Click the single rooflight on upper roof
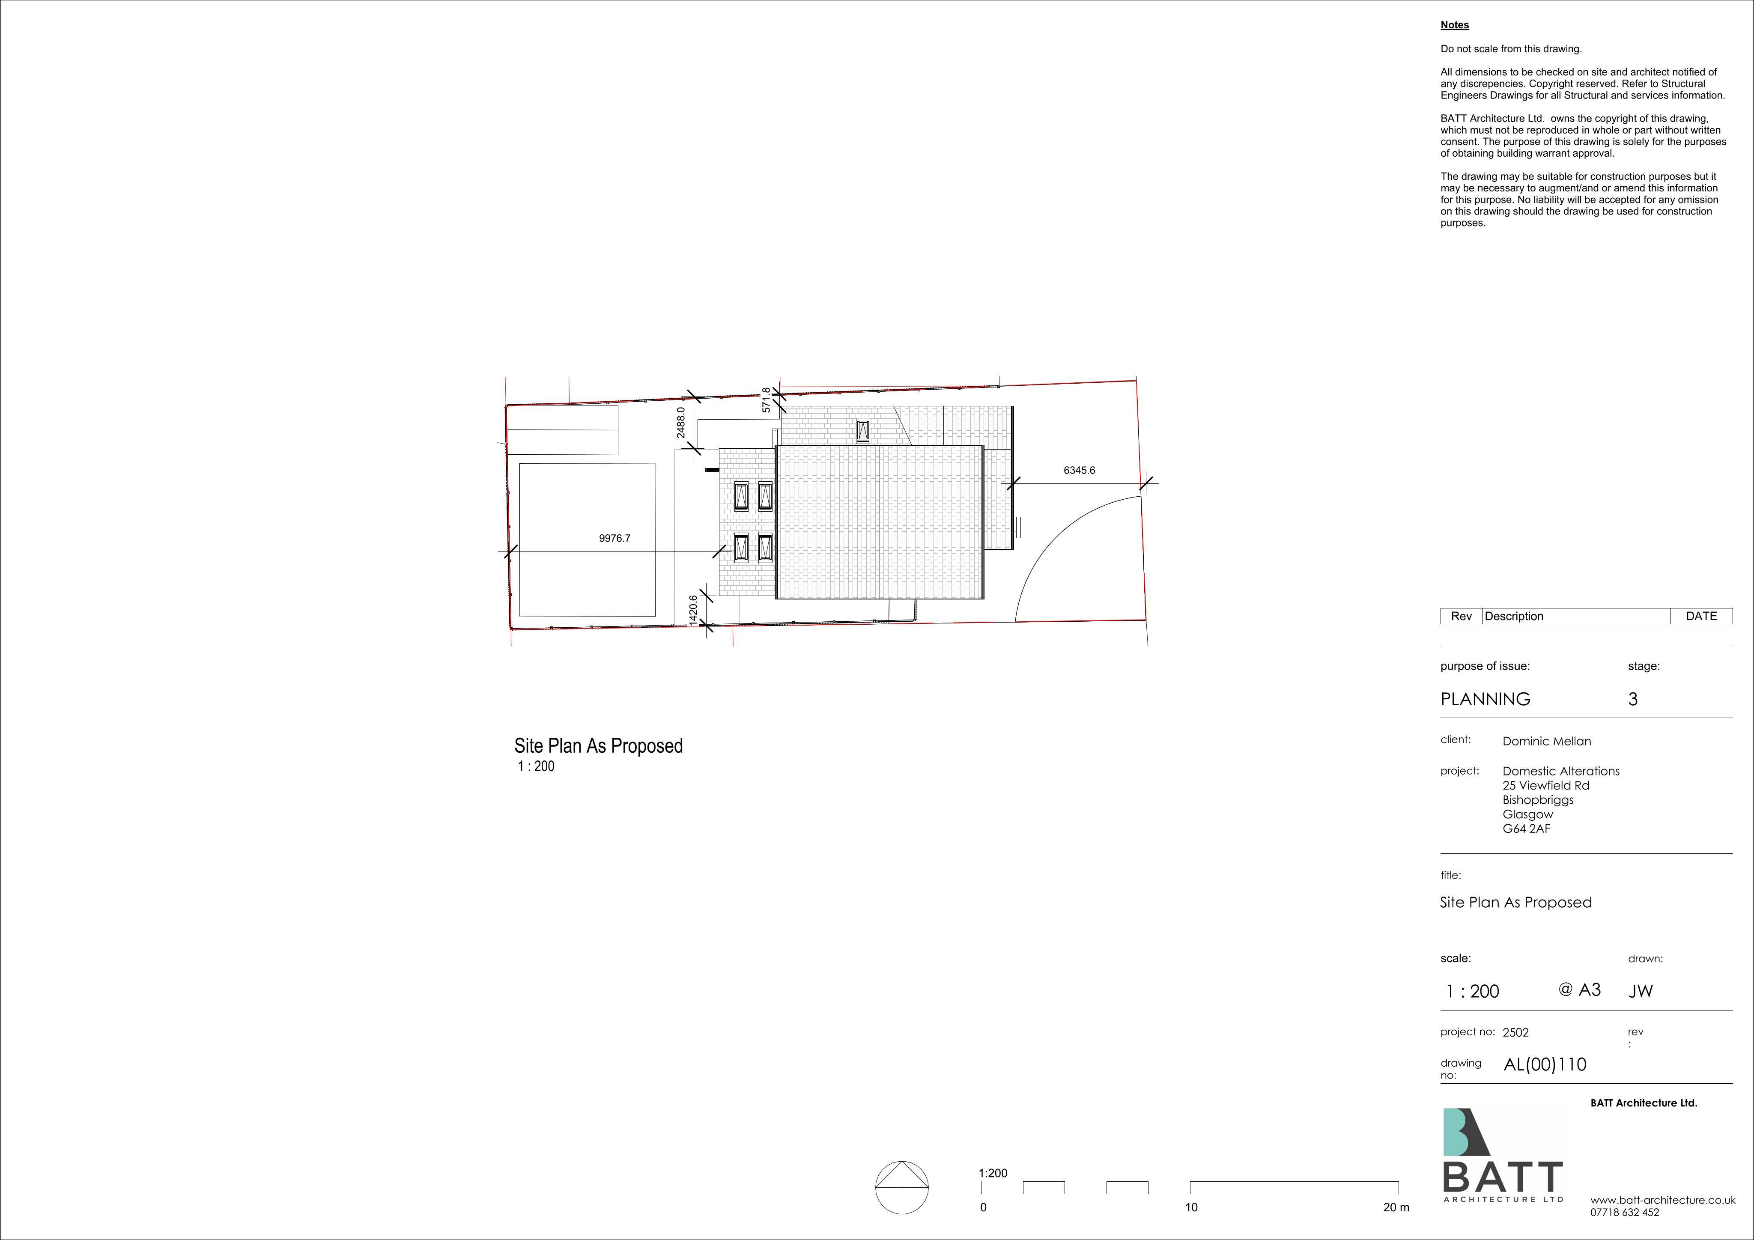Viewport: 1754px width, 1240px height. click(x=862, y=431)
